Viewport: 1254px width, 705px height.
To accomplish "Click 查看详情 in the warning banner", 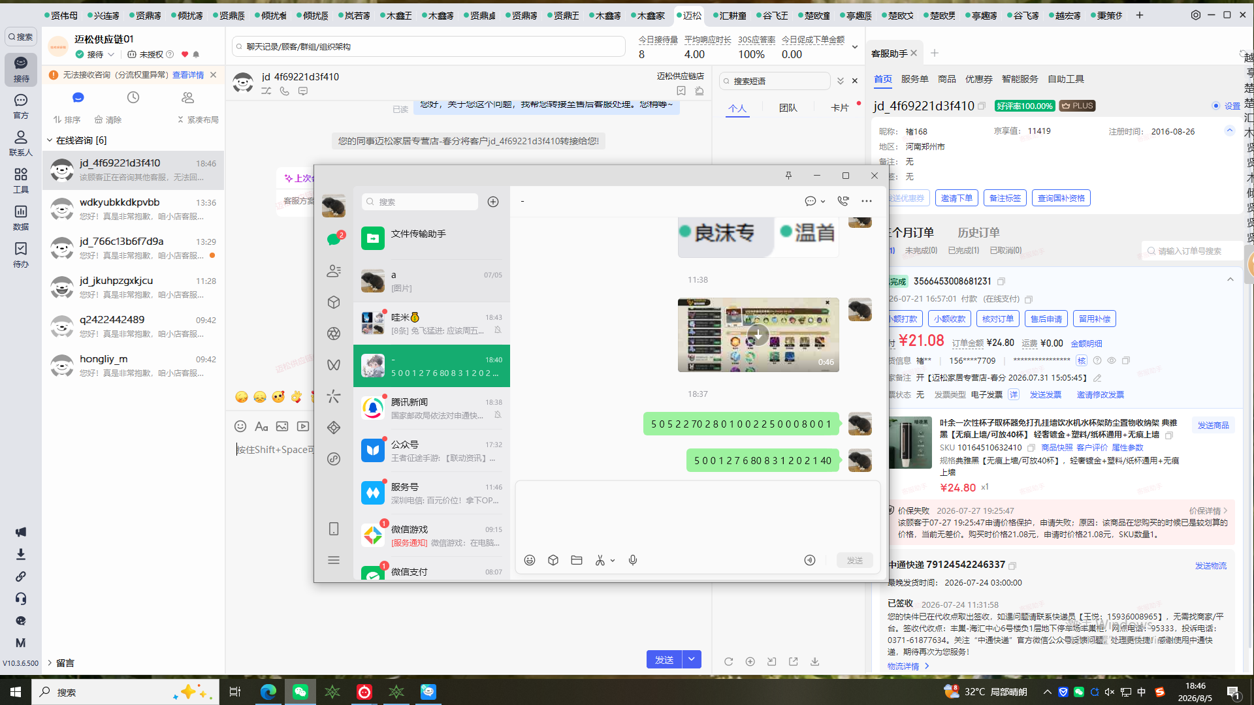I will coord(188,75).
